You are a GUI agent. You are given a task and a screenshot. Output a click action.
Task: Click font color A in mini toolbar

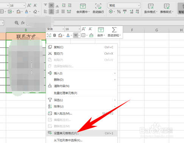68,35
